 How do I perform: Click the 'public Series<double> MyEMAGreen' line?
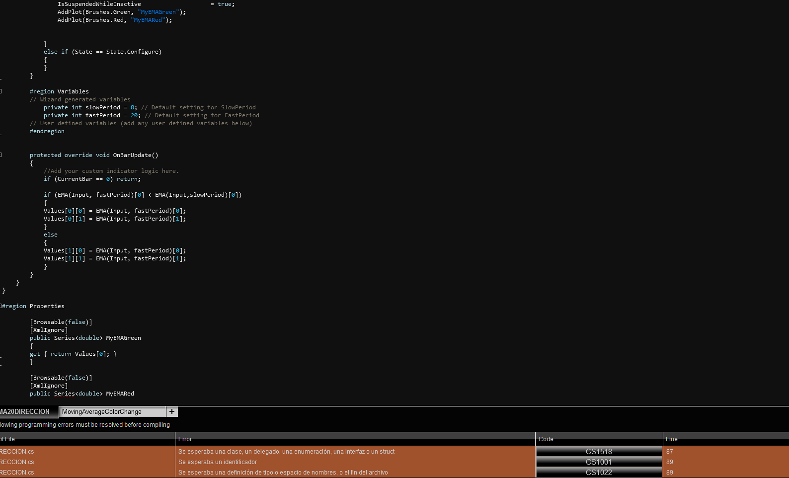(85, 338)
